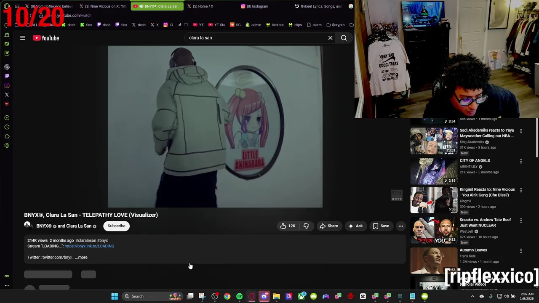Screen dimensions: 539x303
Task: Open the Sneako vs. Andrew Tate title
Action: 485,223
